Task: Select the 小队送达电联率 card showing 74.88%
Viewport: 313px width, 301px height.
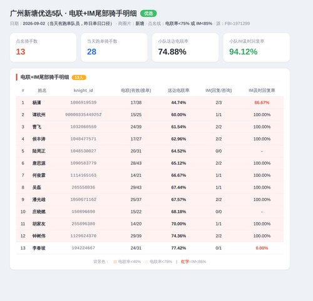Action: (185, 47)
